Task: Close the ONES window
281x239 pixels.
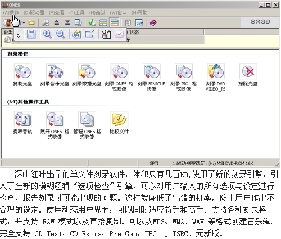Action: [275, 5]
